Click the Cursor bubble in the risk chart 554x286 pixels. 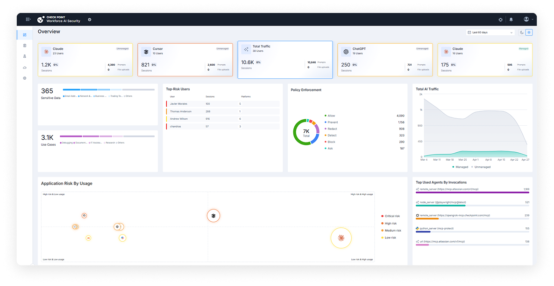click(213, 216)
